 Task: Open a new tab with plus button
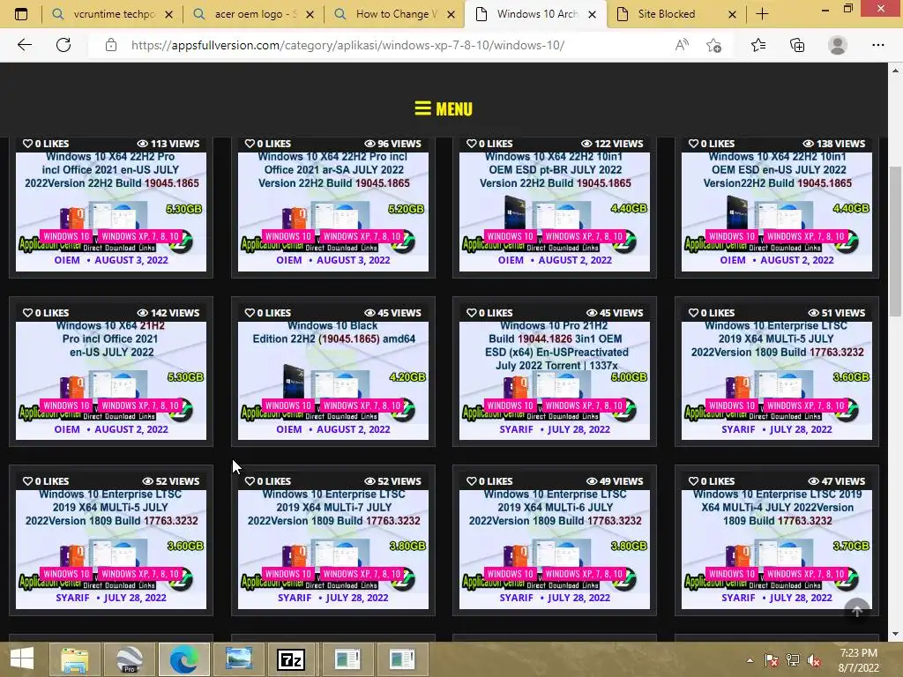(762, 14)
